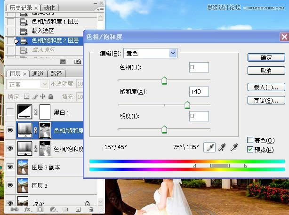Create new document from current history state

pyautogui.click(x=63, y=62)
